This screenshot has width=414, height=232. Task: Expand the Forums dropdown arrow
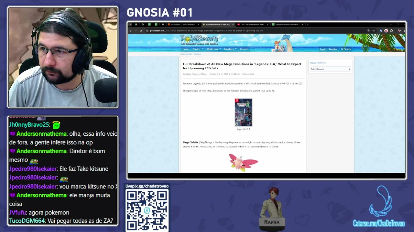(x=202, y=49)
